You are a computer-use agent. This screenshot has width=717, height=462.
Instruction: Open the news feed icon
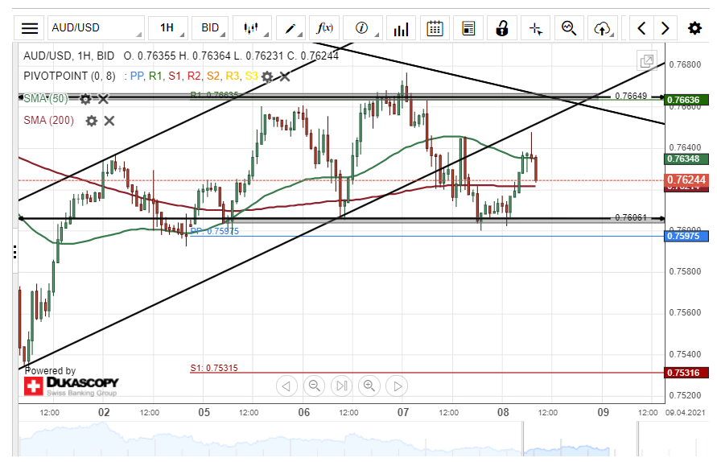468,28
